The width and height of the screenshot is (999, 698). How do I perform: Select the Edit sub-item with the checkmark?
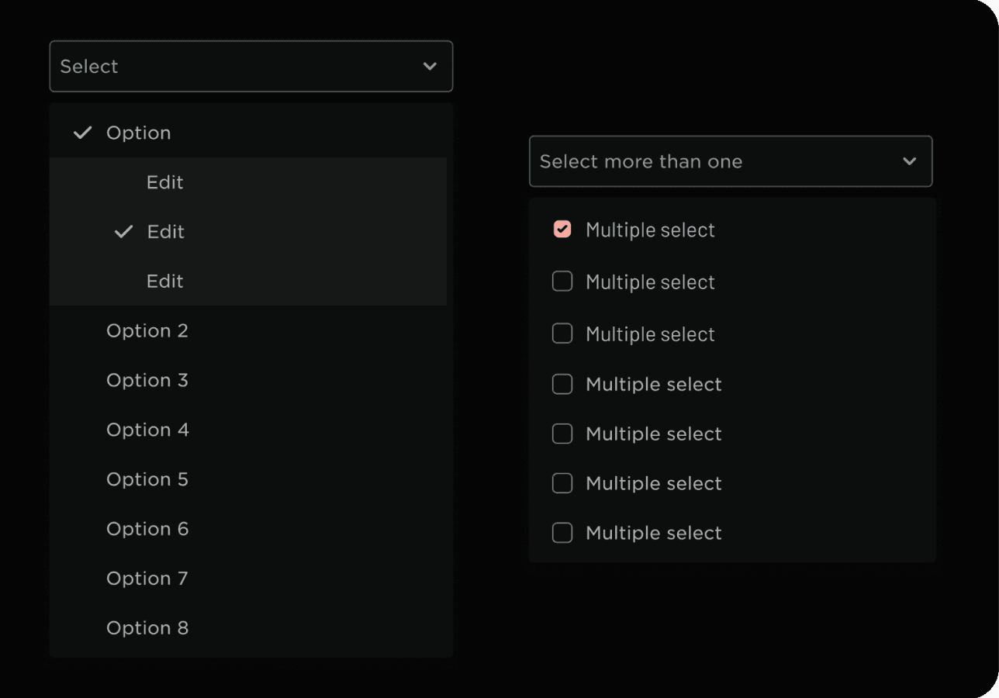[x=248, y=232]
